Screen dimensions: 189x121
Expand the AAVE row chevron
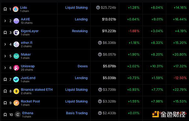coord(5,21)
